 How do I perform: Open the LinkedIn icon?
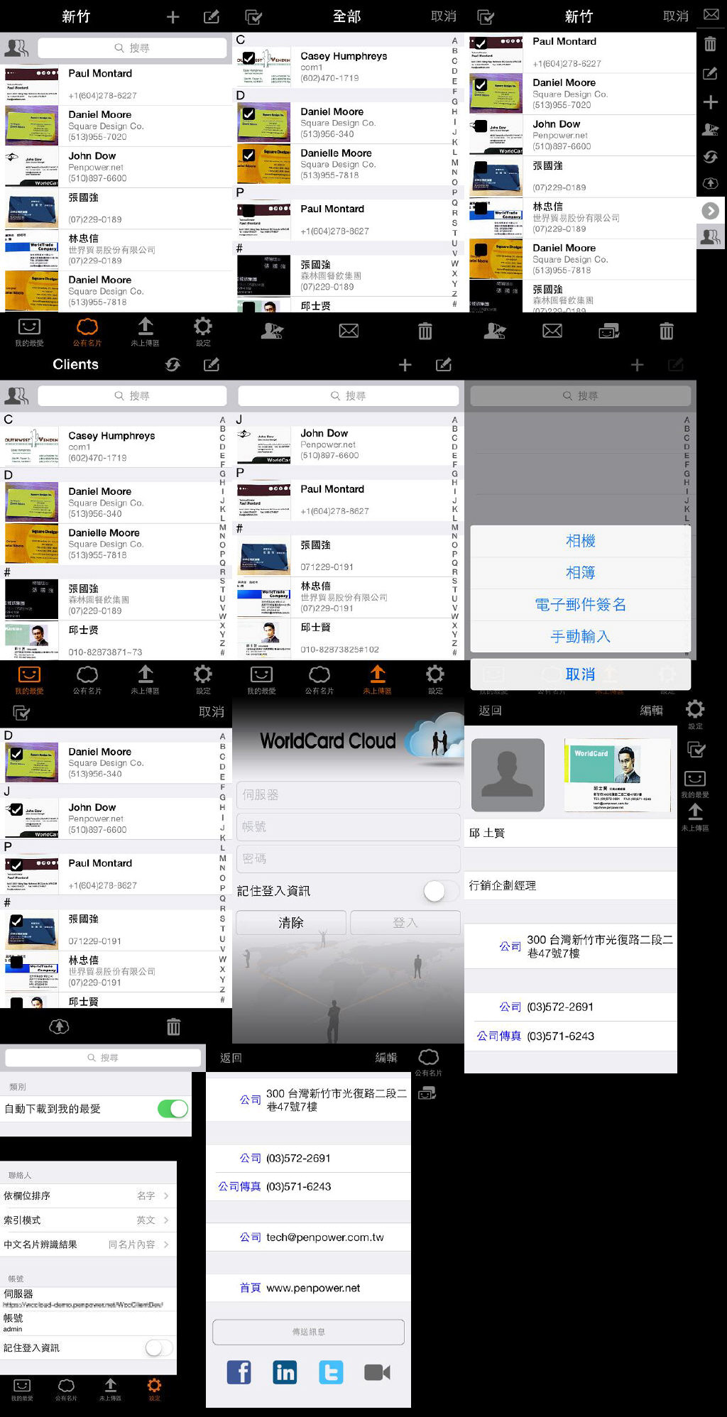[285, 1372]
